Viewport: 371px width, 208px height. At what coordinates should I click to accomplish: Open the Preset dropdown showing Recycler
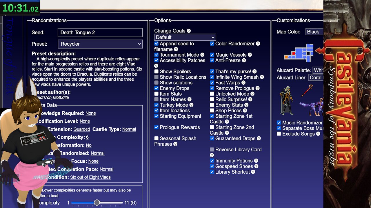(100, 44)
